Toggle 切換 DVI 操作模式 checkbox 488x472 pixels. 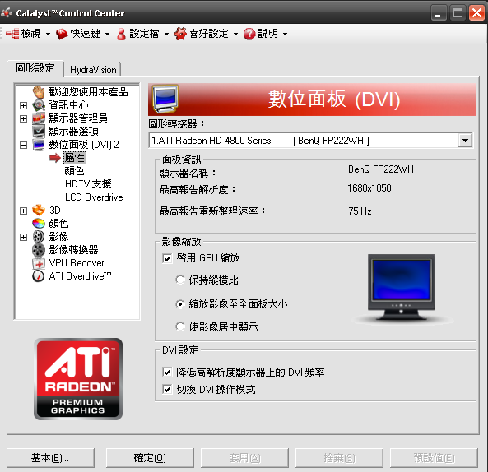167,389
